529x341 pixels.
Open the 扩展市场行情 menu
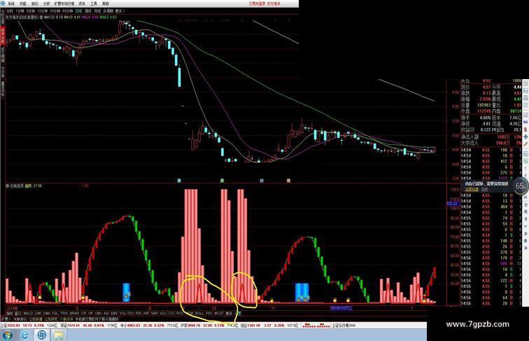[x=64, y=4]
